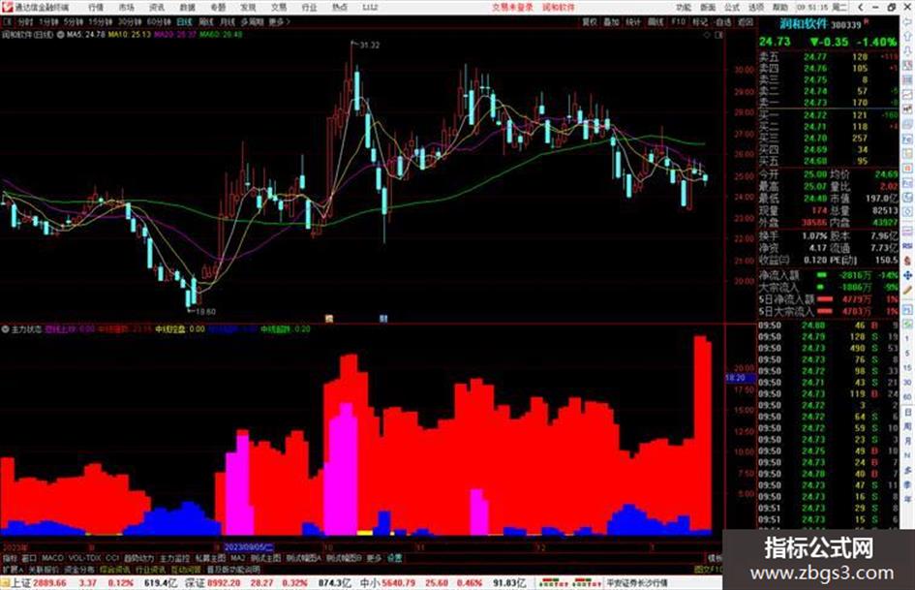Viewport: 915px width, 590px height.
Task: Click the pencil draw icon in sidebar
Action: 907,291
